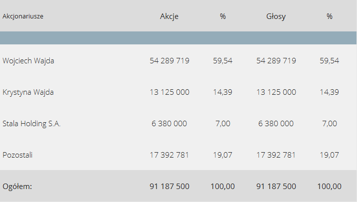Select Krystyna Wajda's 13 125 000 votes value
This screenshot has height=202, width=357.
tap(276, 92)
